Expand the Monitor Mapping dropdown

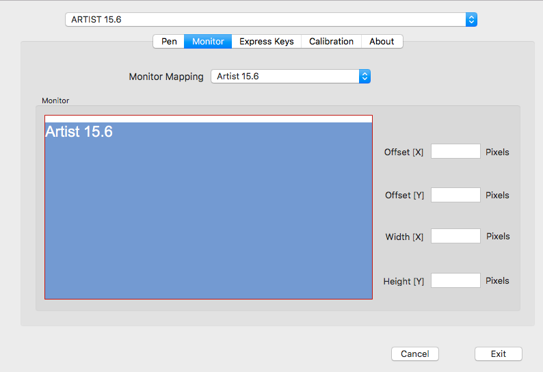click(x=291, y=76)
